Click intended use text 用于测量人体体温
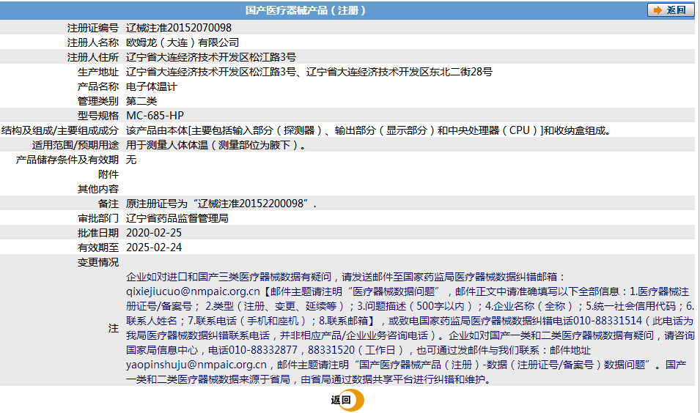Image resolution: width=700 pixels, height=413 pixels. (216, 145)
